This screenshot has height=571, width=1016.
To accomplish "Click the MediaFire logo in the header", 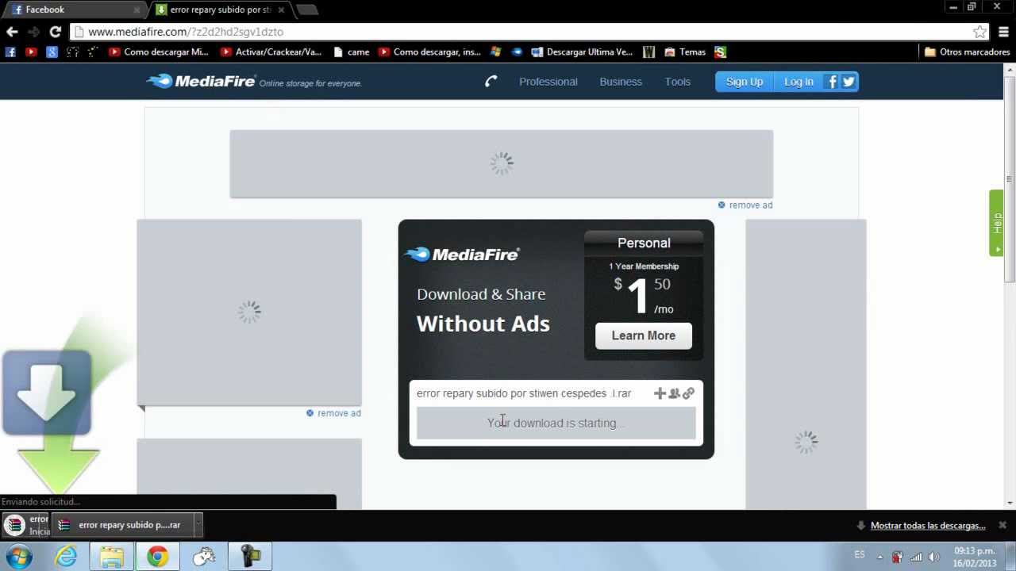I will point(201,81).
